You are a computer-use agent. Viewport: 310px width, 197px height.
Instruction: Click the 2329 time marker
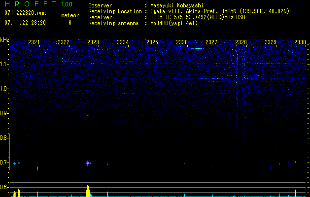click(x=270, y=42)
